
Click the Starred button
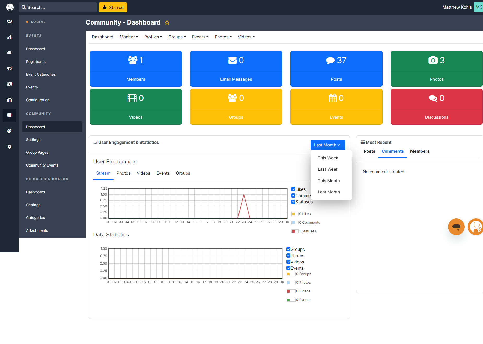coord(113,7)
